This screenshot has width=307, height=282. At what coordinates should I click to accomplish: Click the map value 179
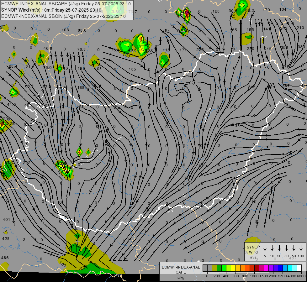pos(266,10)
